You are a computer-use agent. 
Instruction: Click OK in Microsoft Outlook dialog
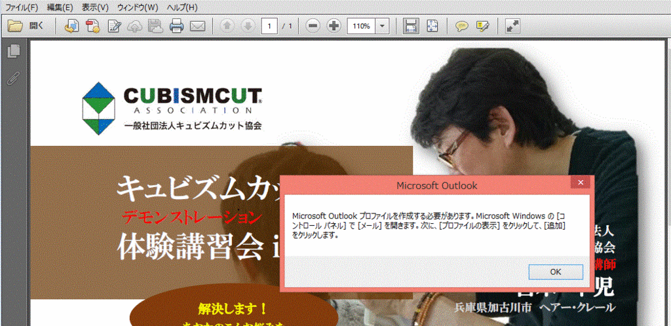(x=556, y=272)
